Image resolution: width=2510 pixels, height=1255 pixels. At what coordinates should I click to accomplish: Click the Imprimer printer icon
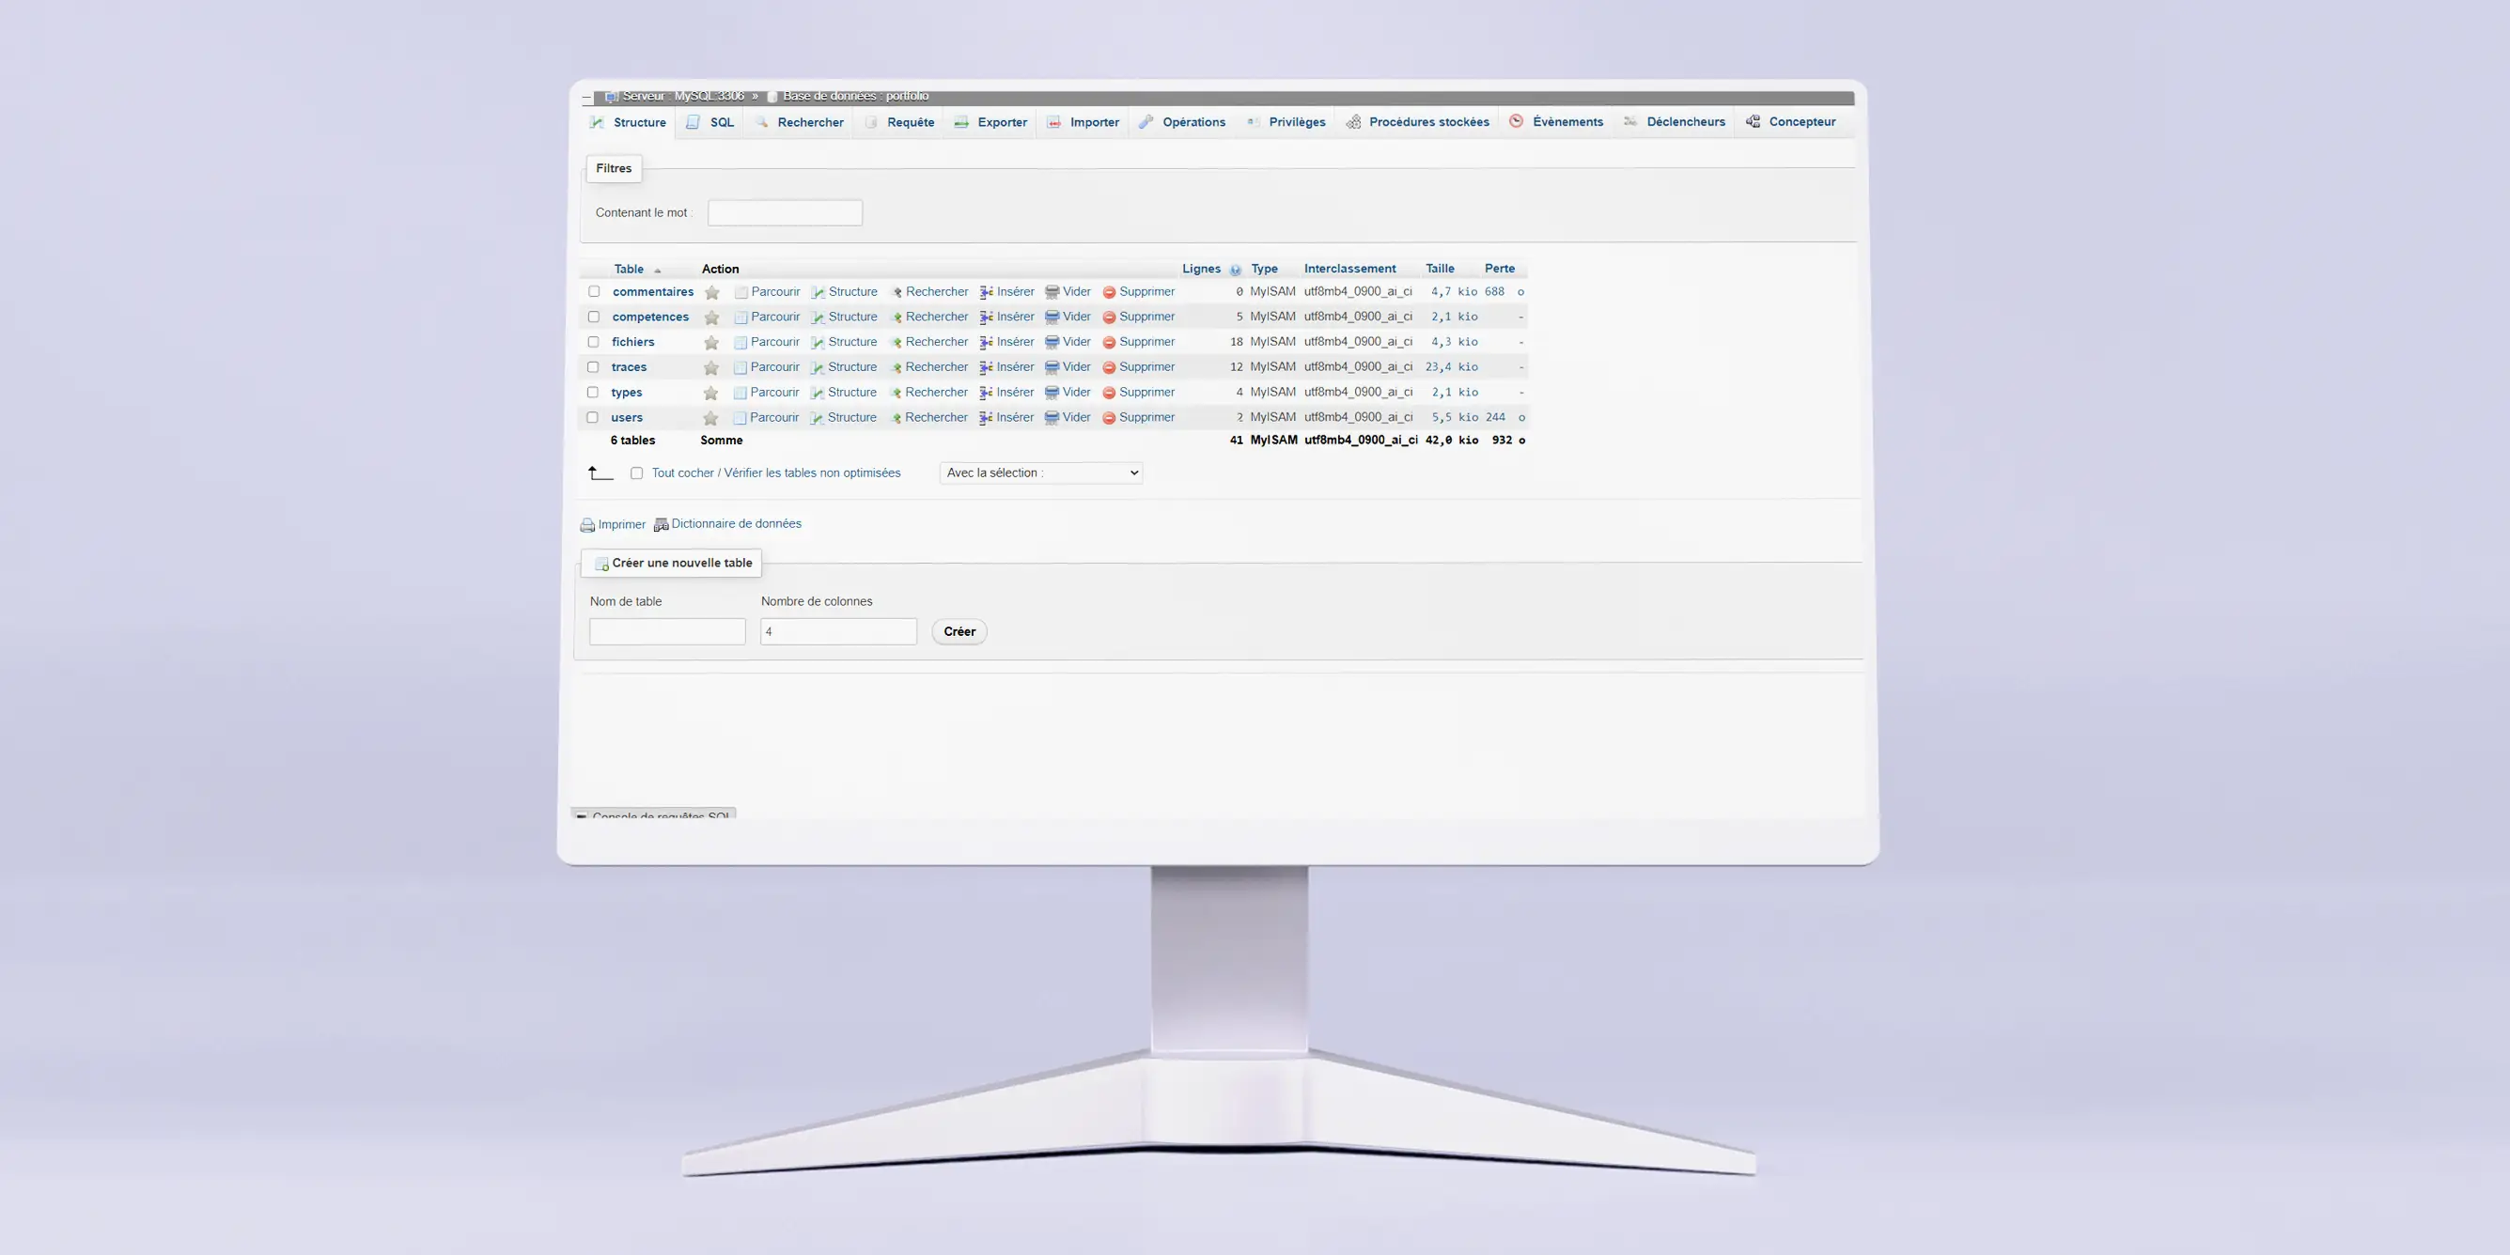point(587,525)
